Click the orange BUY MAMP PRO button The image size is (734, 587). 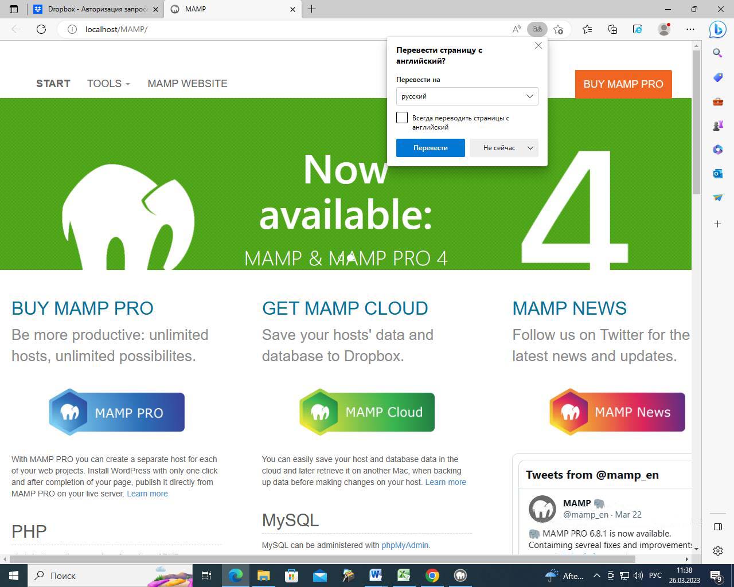623,84
